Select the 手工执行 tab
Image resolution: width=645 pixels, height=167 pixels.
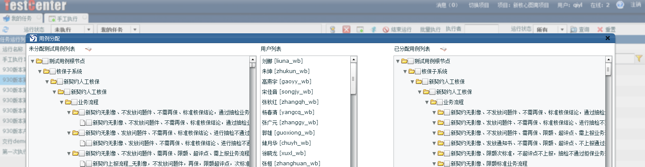[66, 18]
